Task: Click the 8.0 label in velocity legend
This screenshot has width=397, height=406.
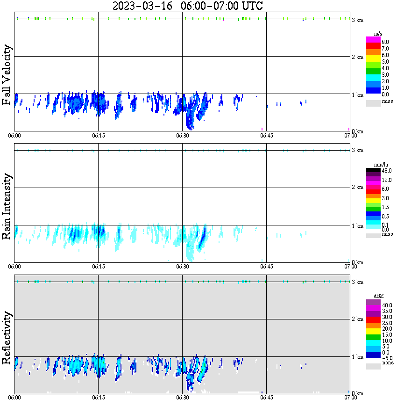Action: click(385, 42)
